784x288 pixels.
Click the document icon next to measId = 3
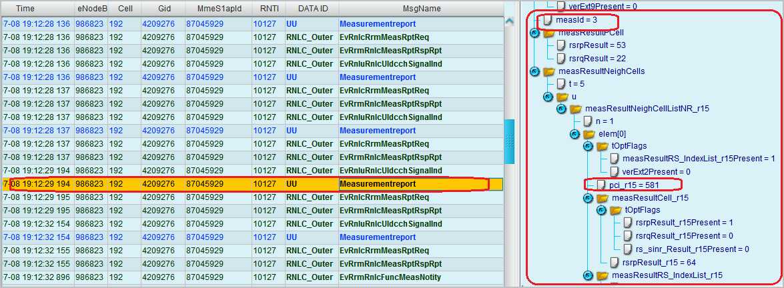pyautogui.click(x=546, y=20)
